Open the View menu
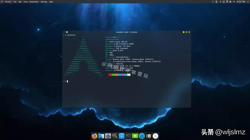This screenshot has width=250, height=140. 25,2
